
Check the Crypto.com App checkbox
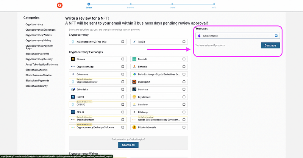(123, 67)
